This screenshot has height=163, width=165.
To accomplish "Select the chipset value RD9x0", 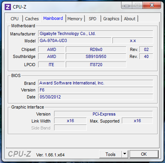I will pyautogui.click(x=96, y=49).
